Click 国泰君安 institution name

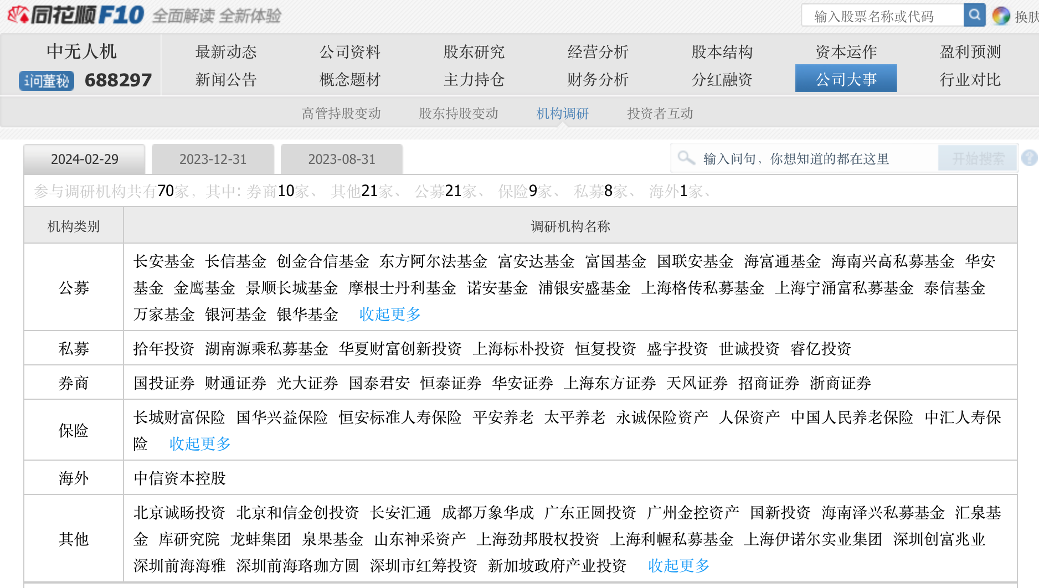[379, 383]
